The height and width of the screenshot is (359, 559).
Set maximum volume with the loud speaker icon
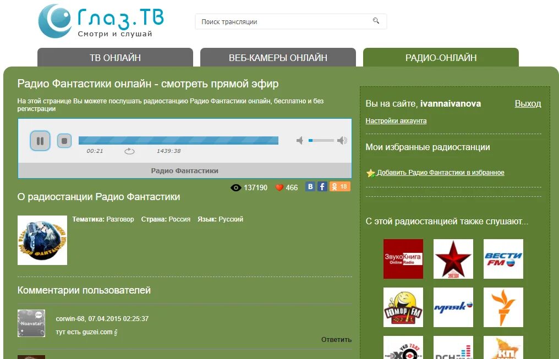pos(342,140)
